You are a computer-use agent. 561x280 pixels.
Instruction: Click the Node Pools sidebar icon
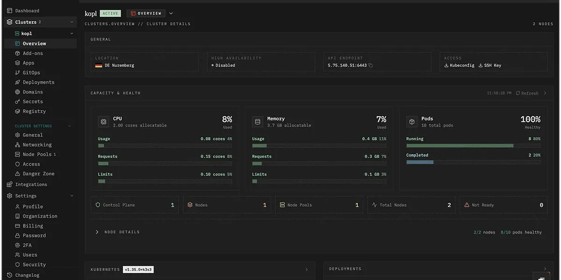[x=18, y=154]
